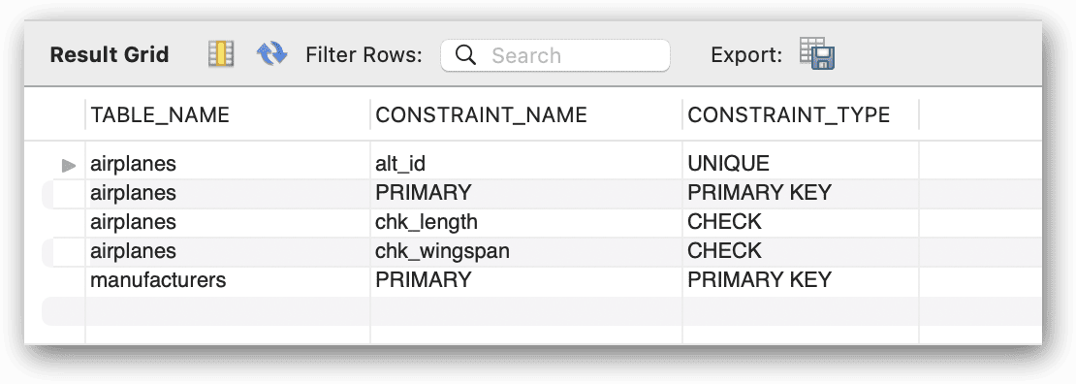Image resolution: width=1076 pixels, height=384 pixels.
Task: Click the wrap cell content grid icon
Action: coord(221,54)
